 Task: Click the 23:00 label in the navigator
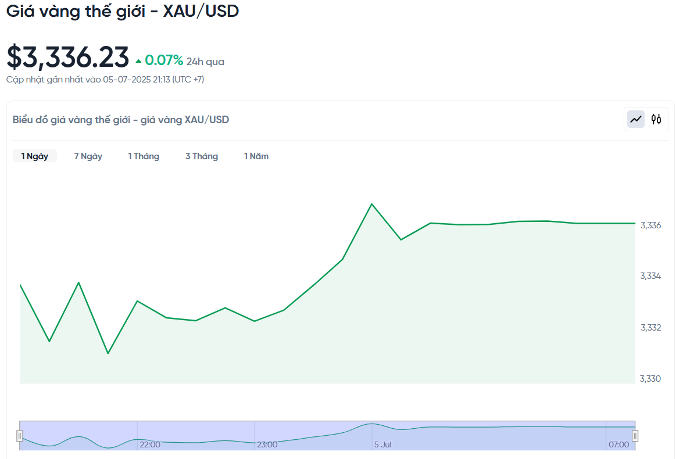pyautogui.click(x=267, y=444)
